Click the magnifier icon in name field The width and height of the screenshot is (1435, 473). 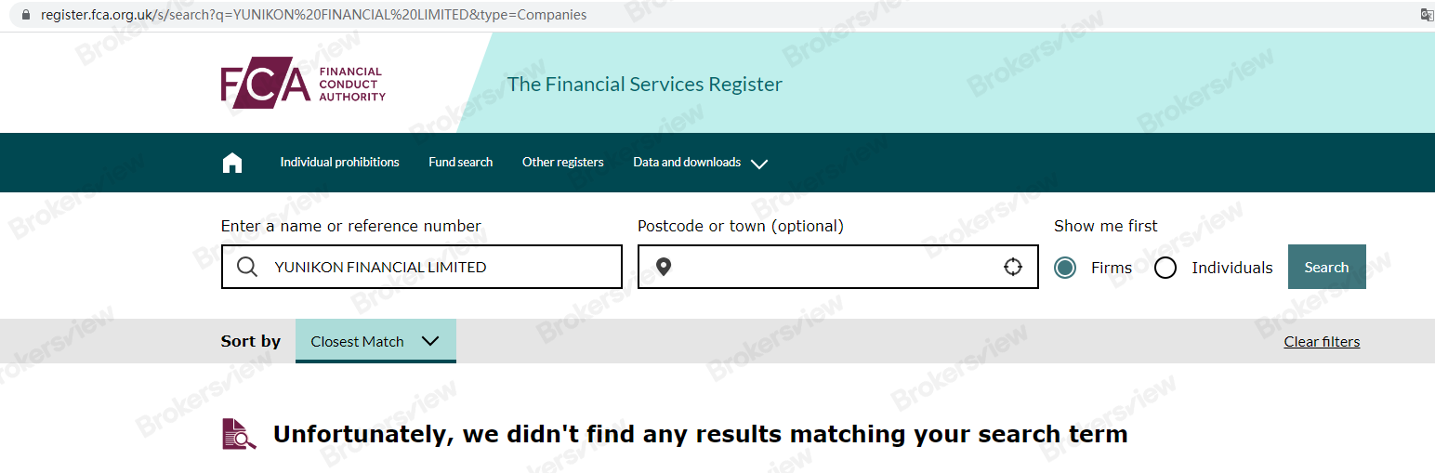point(247,268)
